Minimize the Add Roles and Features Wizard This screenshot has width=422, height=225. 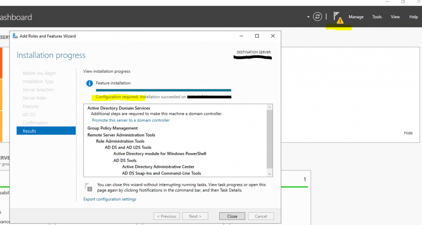241,36
